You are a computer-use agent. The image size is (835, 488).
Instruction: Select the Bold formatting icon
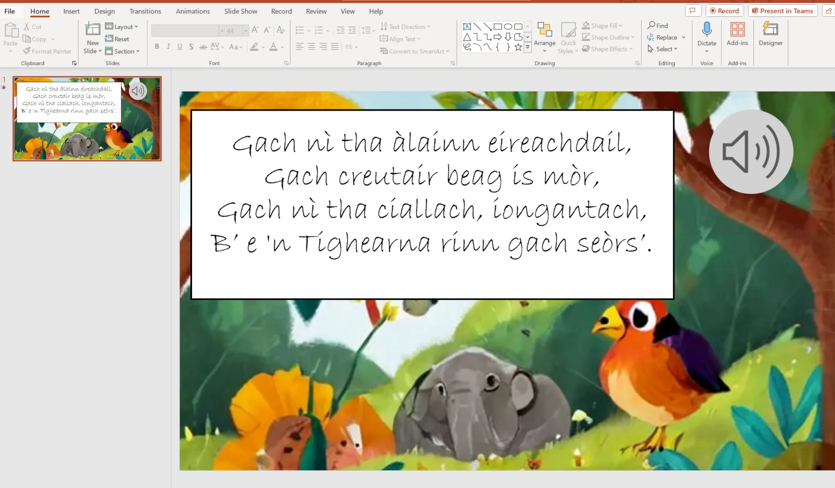click(x=156, y=46)
